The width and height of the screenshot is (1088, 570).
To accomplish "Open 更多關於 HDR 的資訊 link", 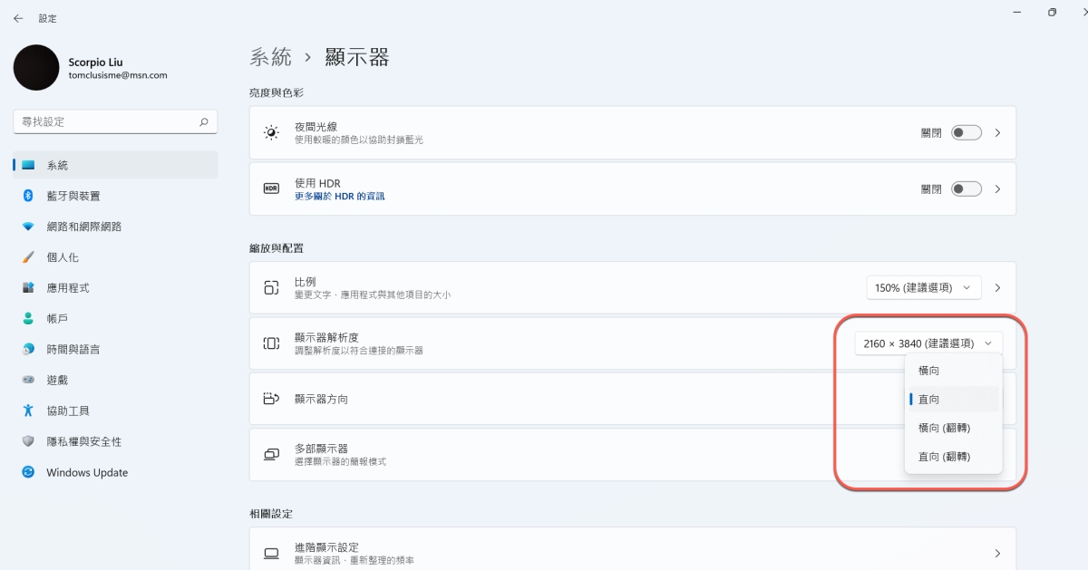I will (x=340, y=196).
